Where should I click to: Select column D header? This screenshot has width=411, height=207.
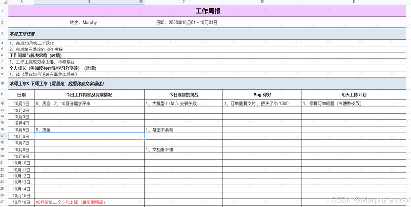[x=262, y=2]
